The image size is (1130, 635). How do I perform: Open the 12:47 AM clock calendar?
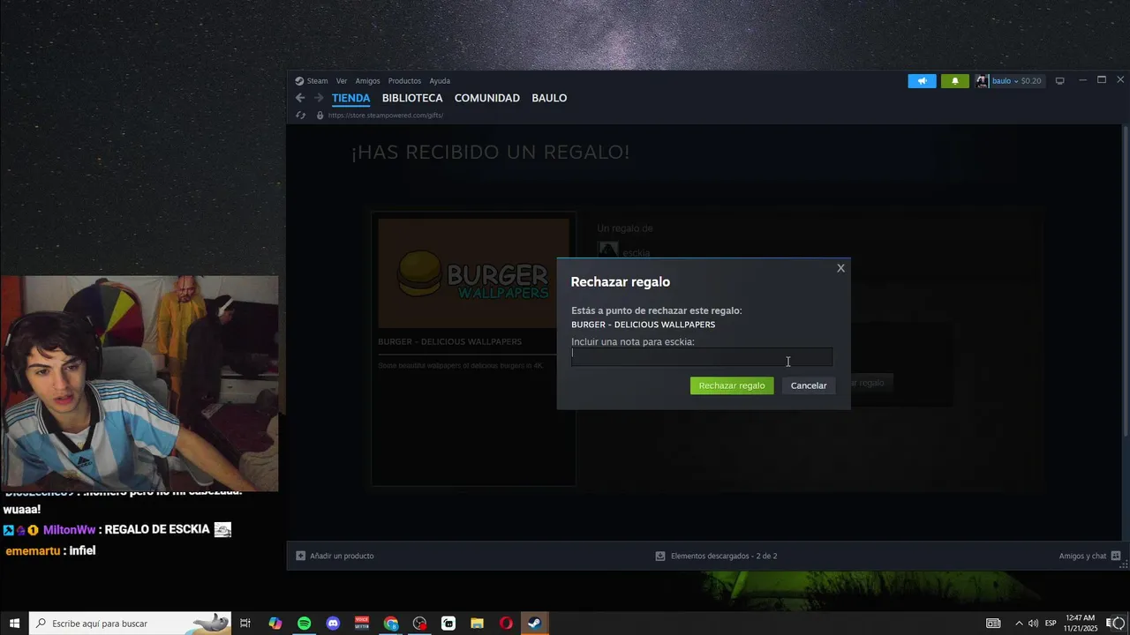coord(1081,624)
